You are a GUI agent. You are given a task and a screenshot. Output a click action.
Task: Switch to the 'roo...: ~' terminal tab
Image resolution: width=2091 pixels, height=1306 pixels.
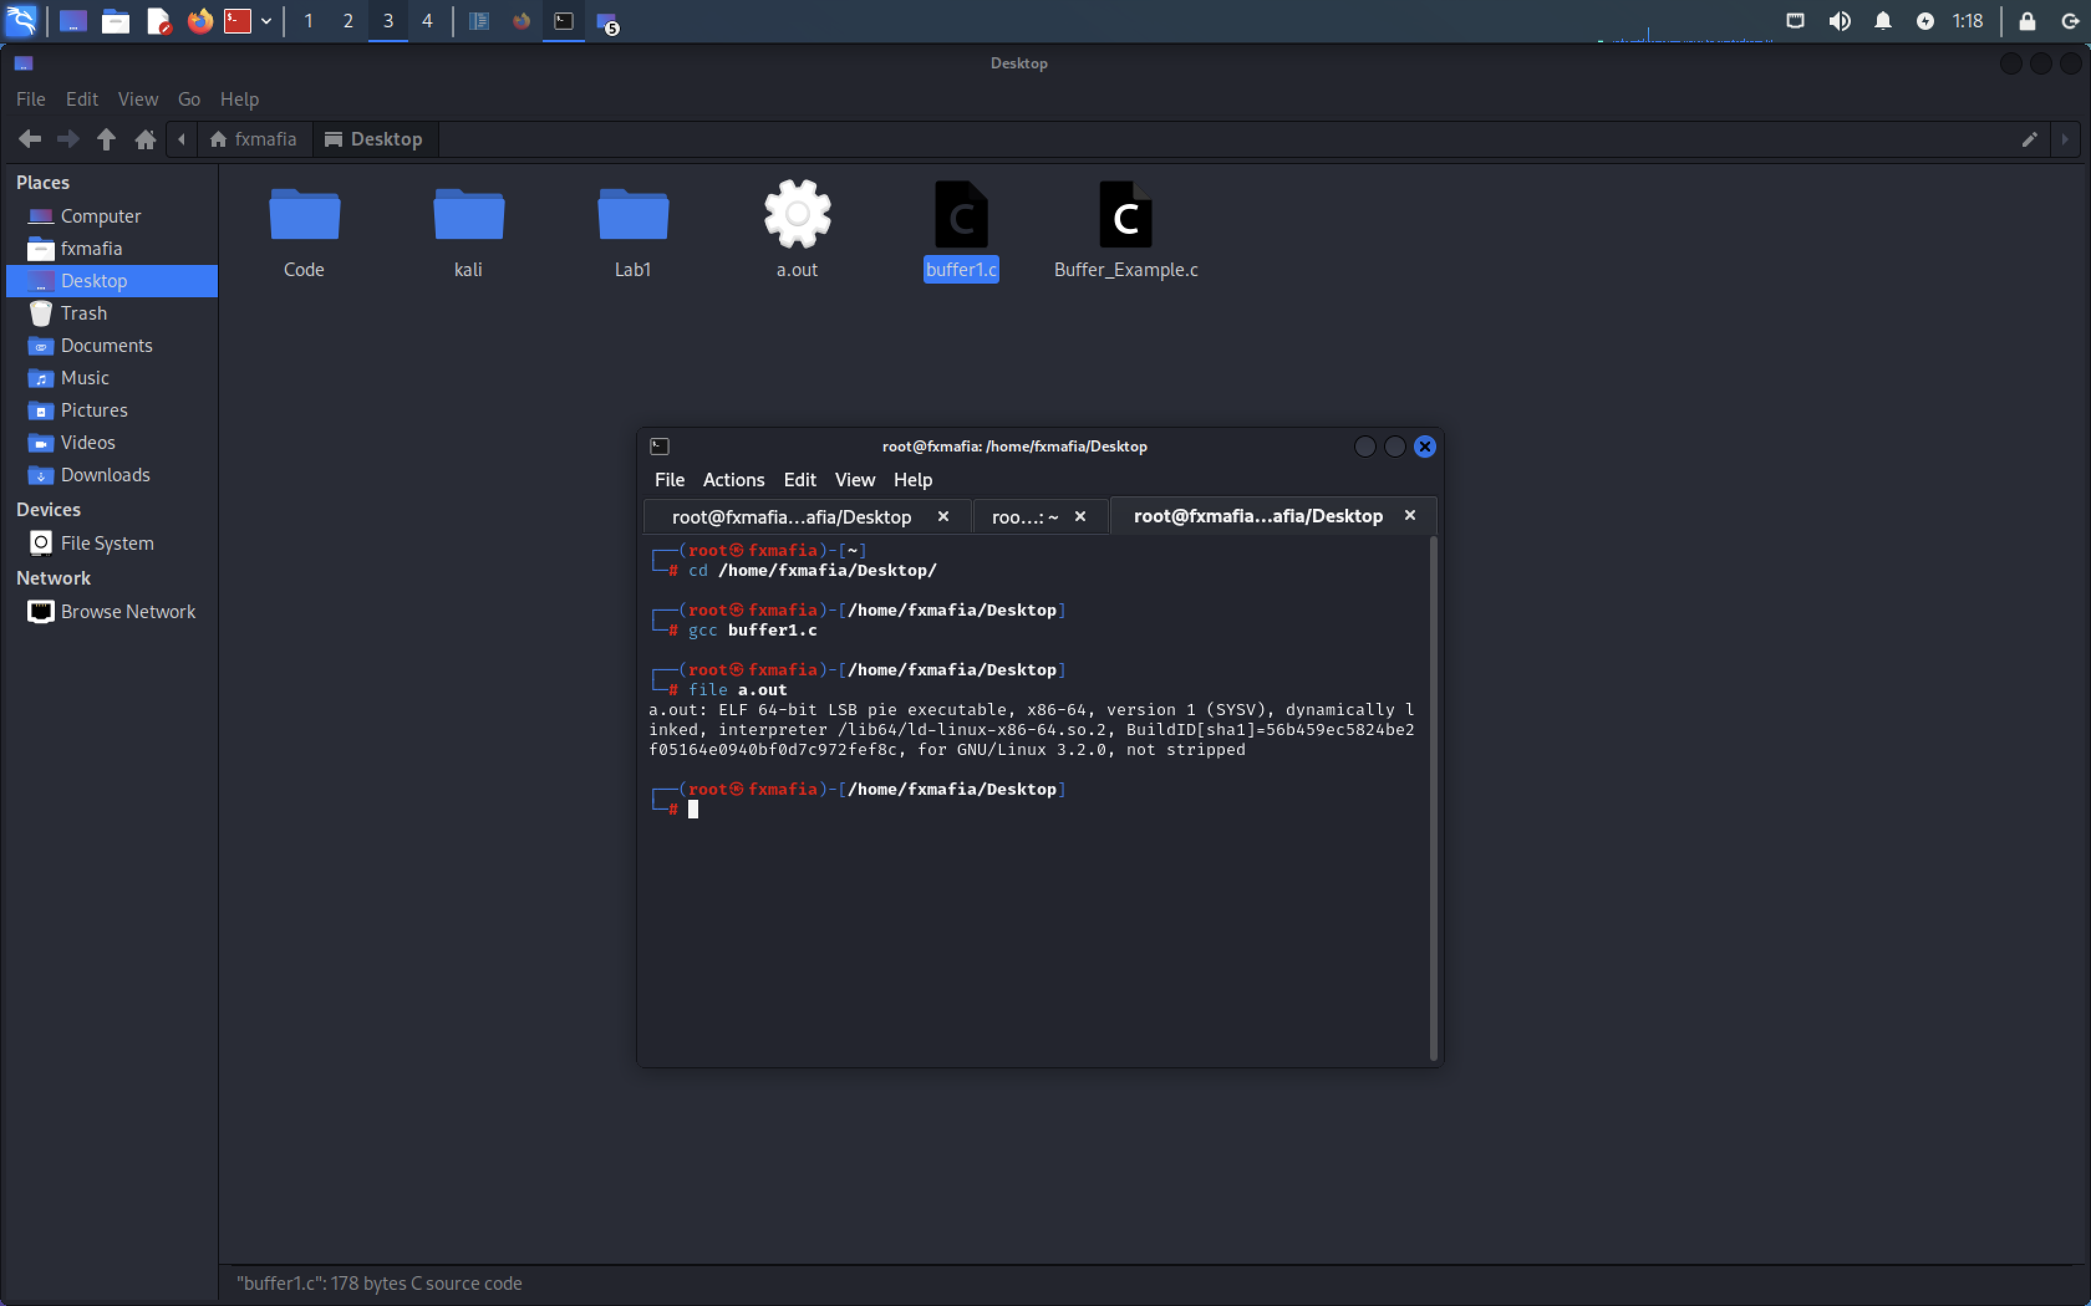[1025, 517]
